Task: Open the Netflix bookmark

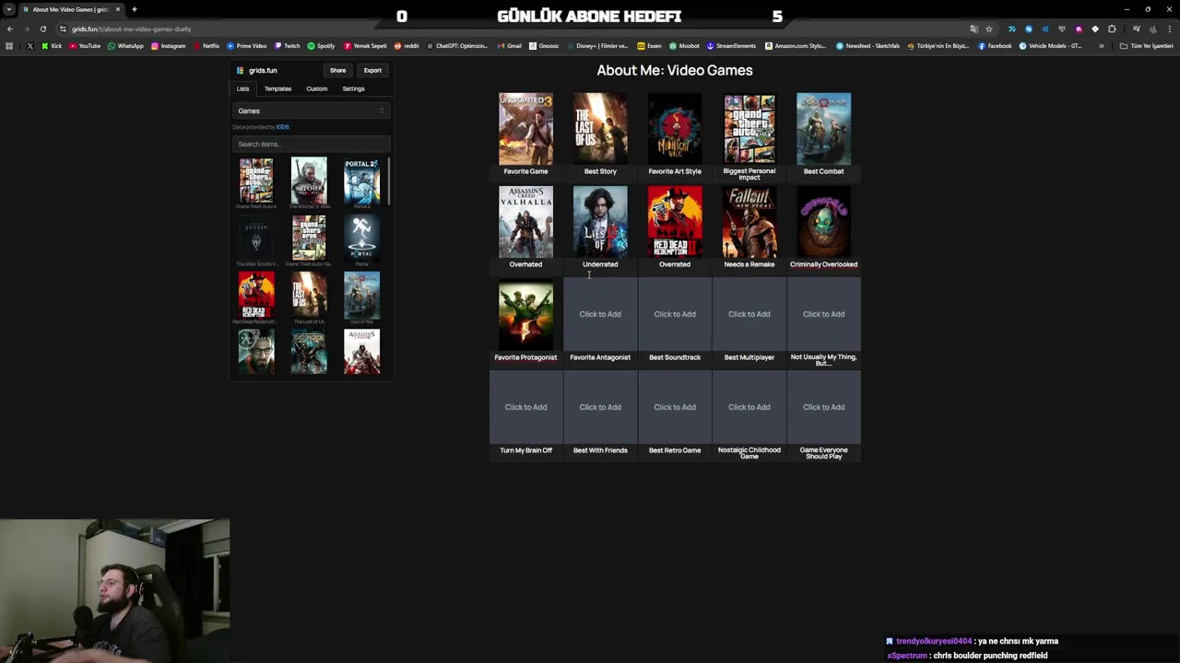Action: [x=206, y=46]
